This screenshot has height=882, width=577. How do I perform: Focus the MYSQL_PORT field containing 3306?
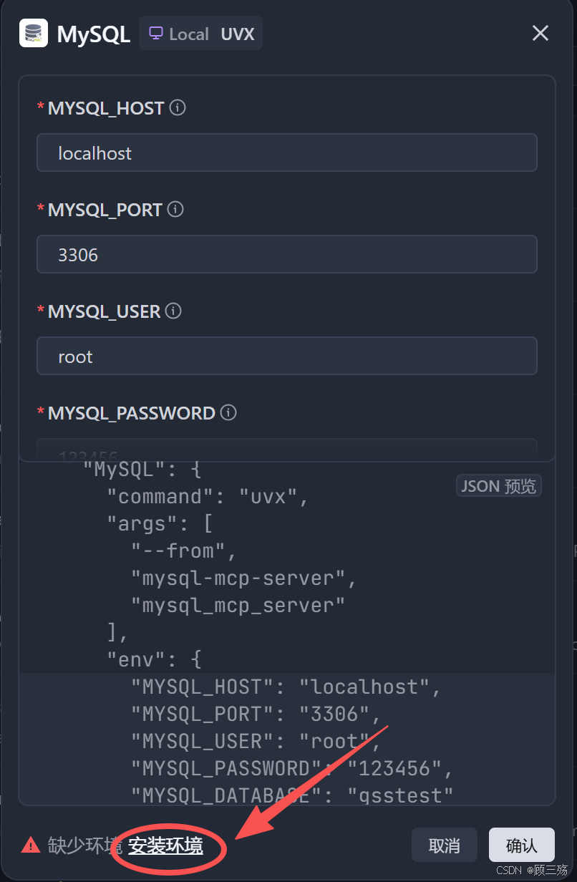287,254
